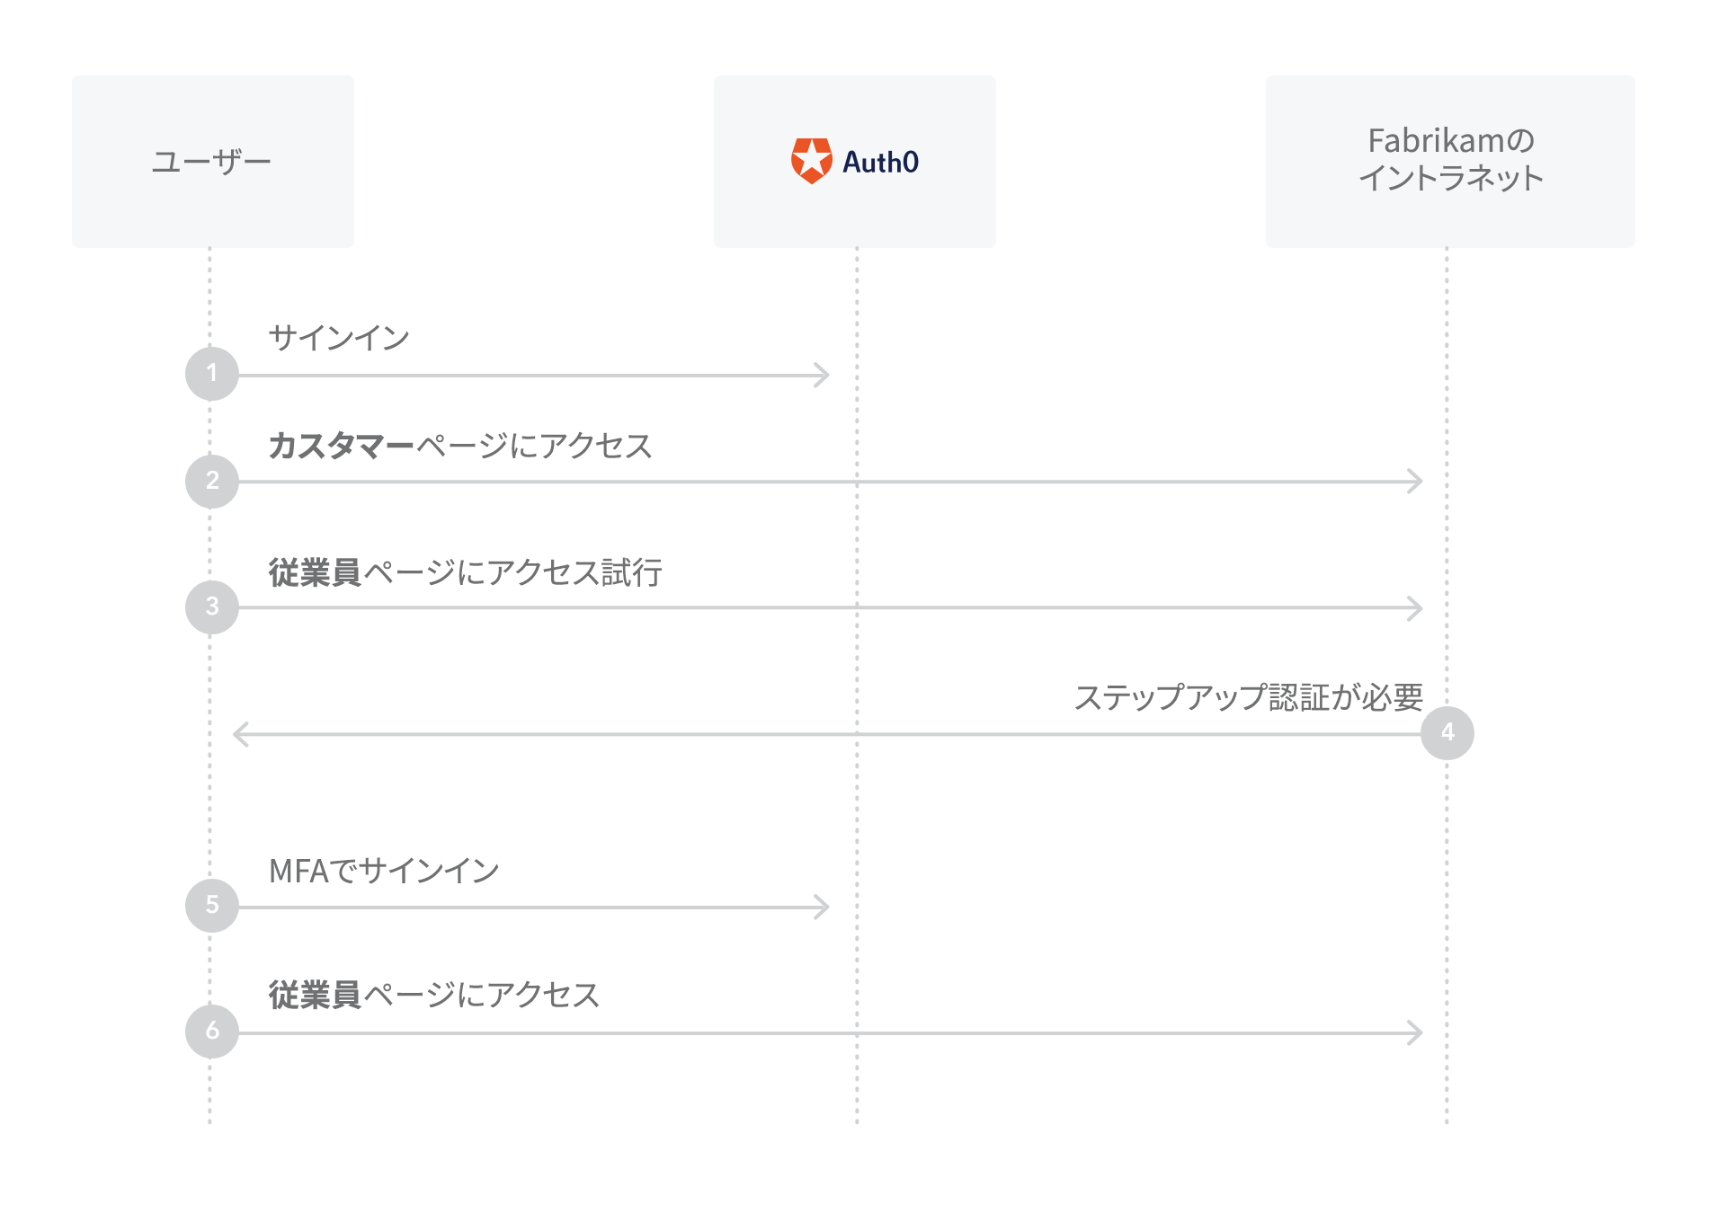Click the left-pointing arrowhead of step 4
The height and width of the screenshot is (1231, 1710).
(x=241, y=734)
